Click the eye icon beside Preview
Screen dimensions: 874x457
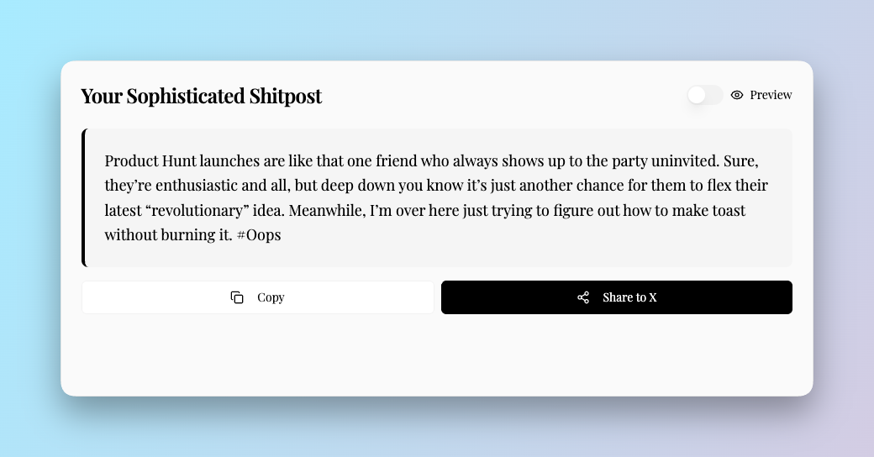point(737,95)
